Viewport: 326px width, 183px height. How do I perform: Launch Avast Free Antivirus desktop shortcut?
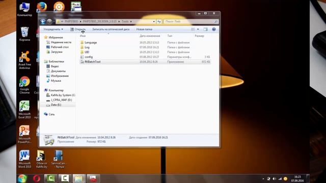pyautogui.click(x=24, y=60)
